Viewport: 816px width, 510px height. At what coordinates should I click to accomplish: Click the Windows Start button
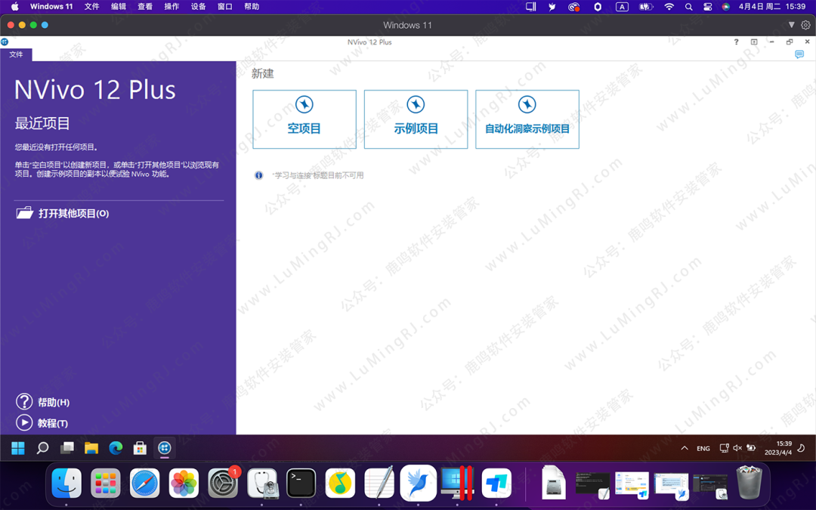pyautogui.click(x=18, y=448)
